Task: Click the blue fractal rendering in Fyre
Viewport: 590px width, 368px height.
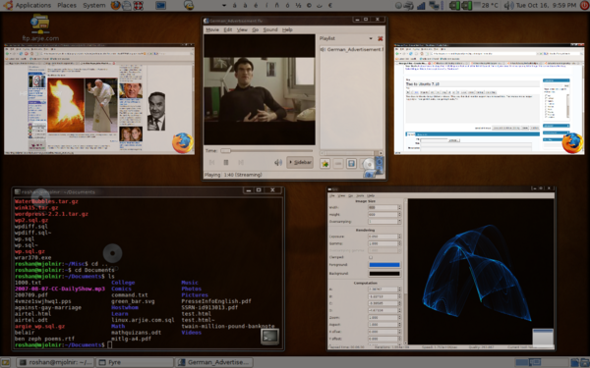Action: pos(477,273)
